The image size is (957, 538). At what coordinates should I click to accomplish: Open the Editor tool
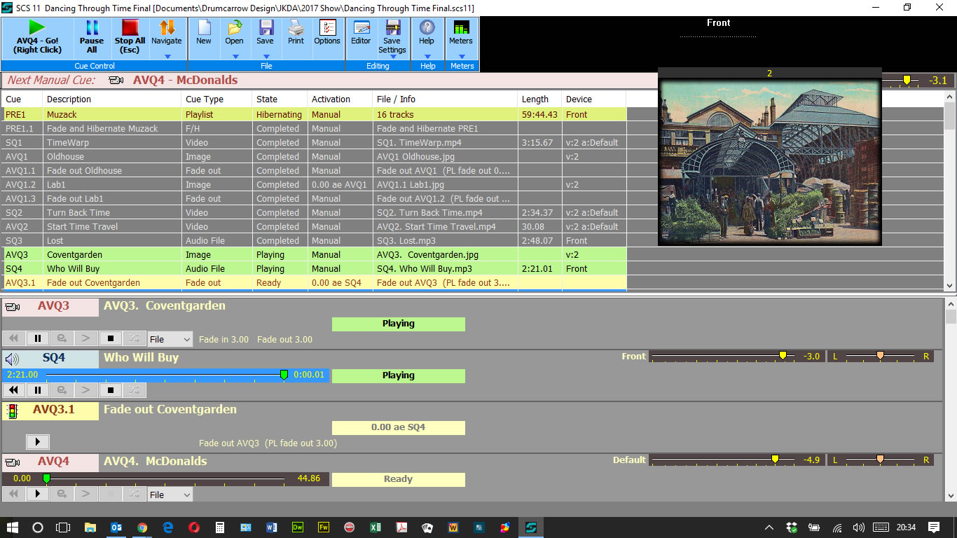click(x=361, y=32)
